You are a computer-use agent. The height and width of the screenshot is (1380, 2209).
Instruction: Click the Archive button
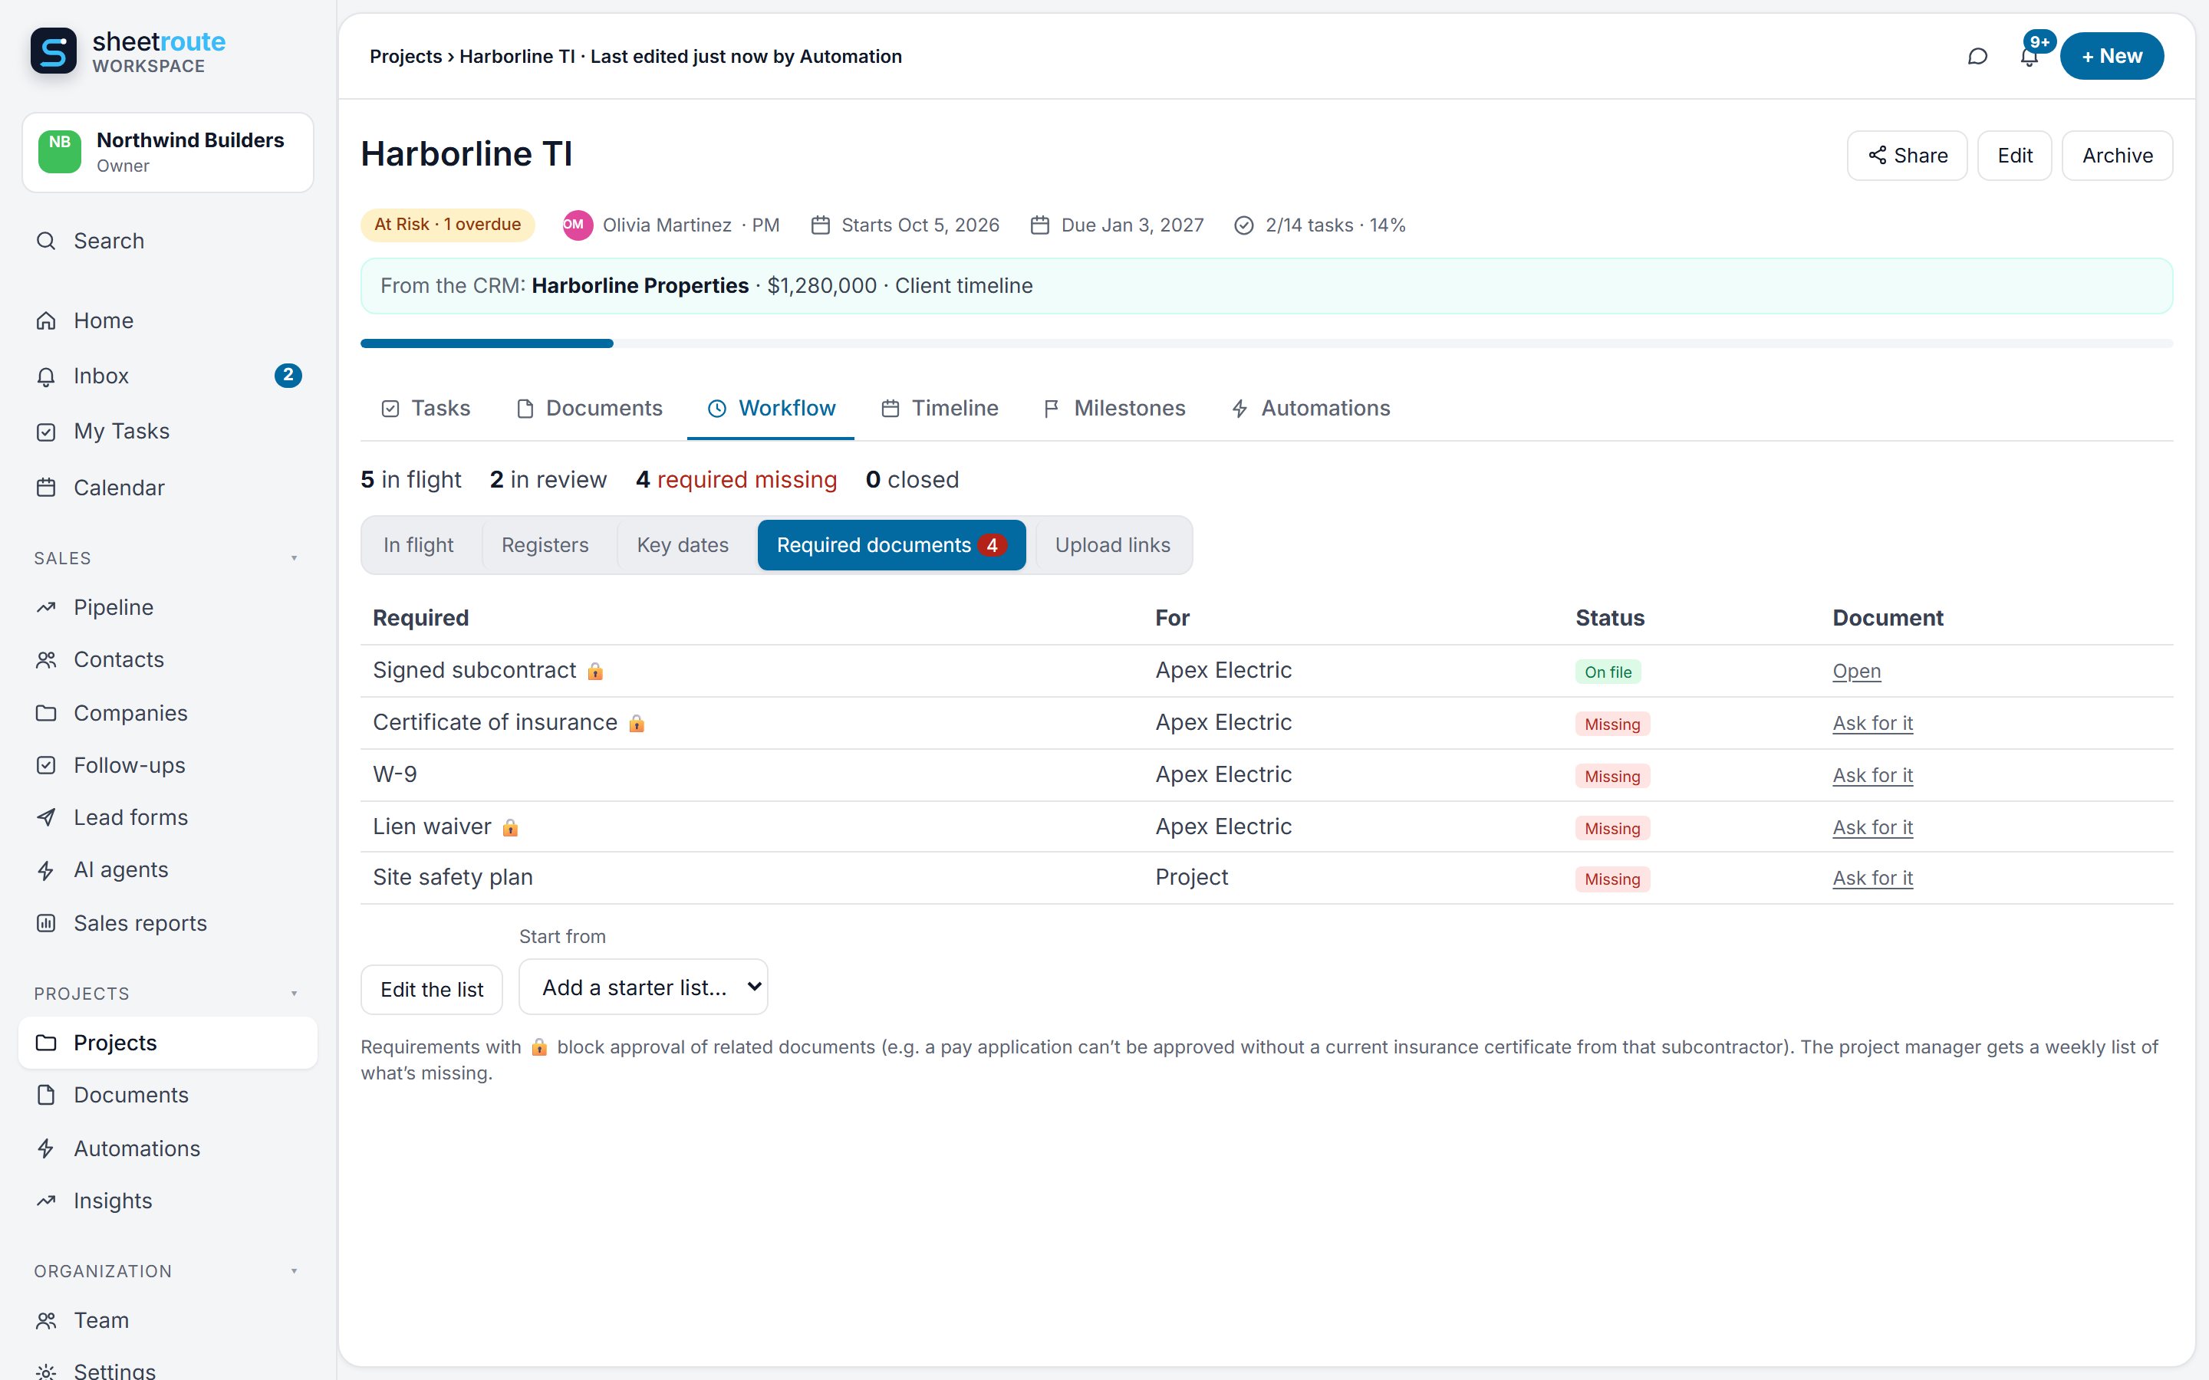2117,156
